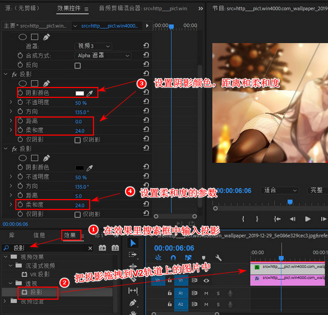This screenshot has width=328, height=315.
Task: Switch to the 音频剪辑混合器 tab
Action: coord(143,9)
